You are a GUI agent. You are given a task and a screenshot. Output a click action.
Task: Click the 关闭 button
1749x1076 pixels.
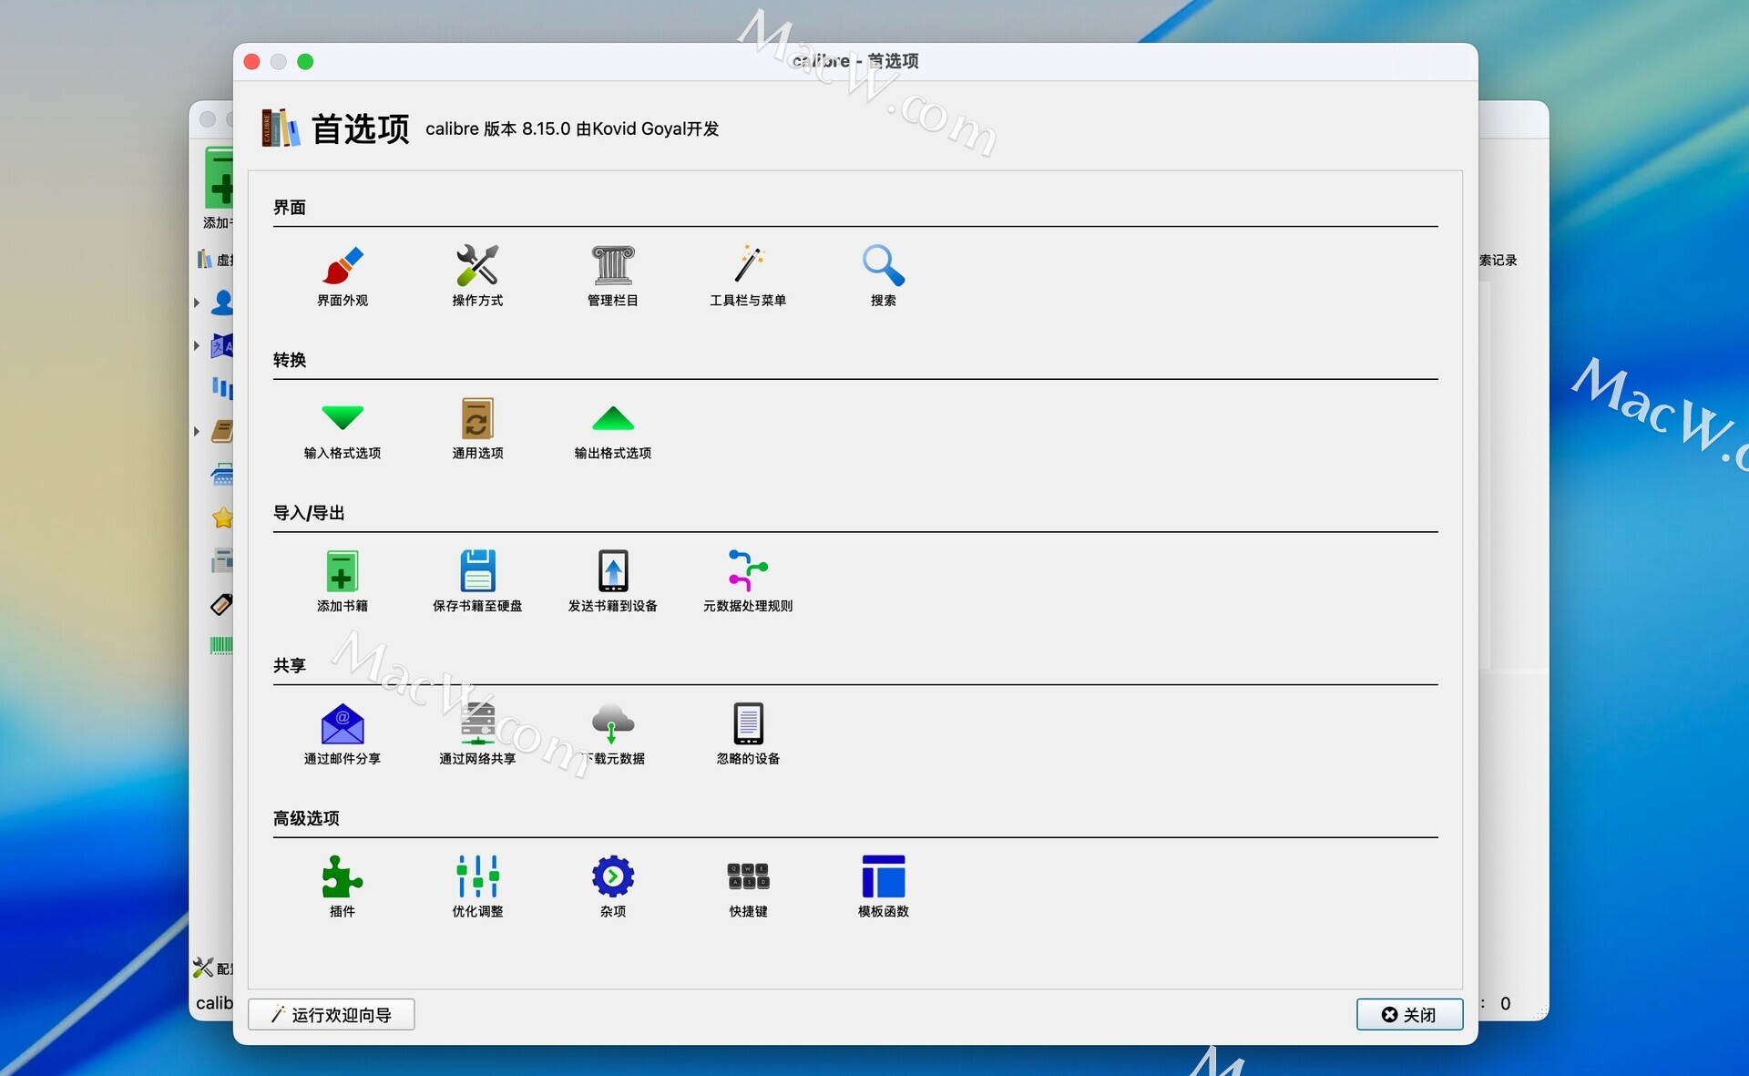coord(1409,1014)
